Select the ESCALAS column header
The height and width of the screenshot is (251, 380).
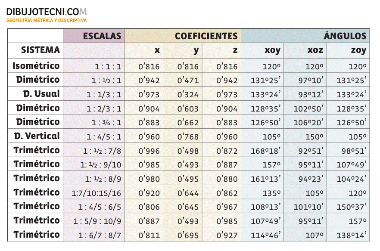point(102,36)
